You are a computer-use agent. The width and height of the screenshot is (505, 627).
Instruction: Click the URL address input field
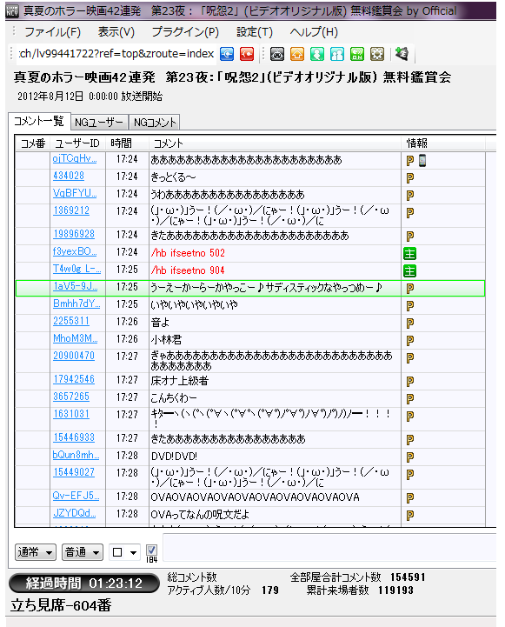(x=116, y=54)
